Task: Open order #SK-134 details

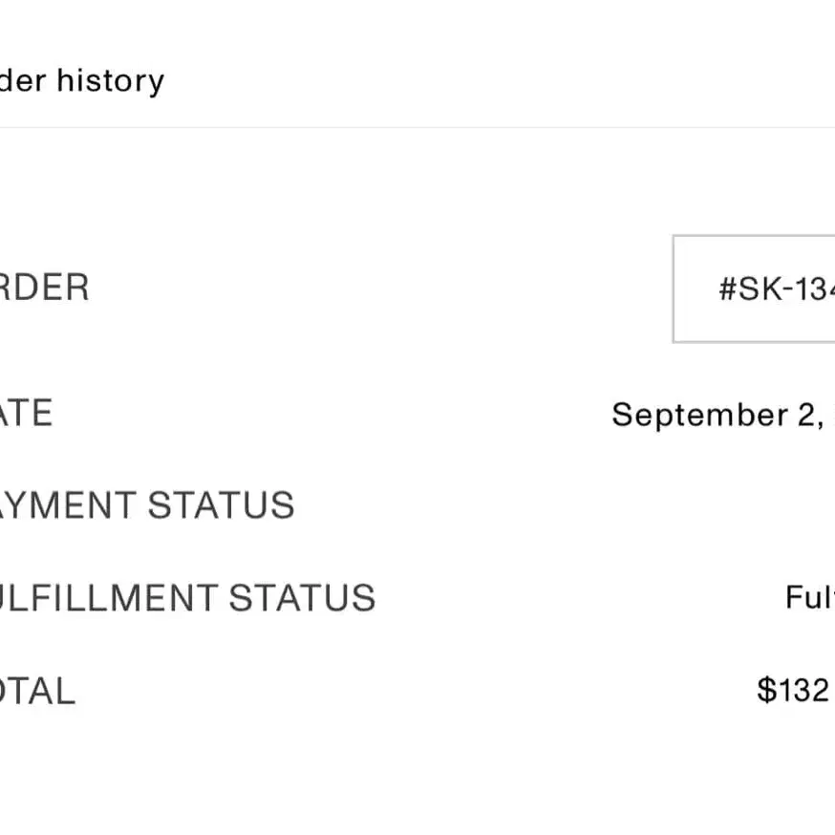Action: [774, 289]
